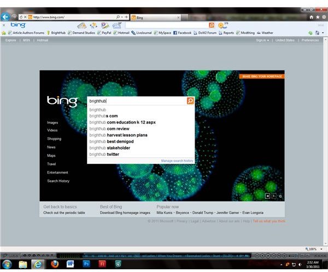This screenshot has width=328, height=272.
Task: Open Bing Videos
Action: tap(52, 130)
